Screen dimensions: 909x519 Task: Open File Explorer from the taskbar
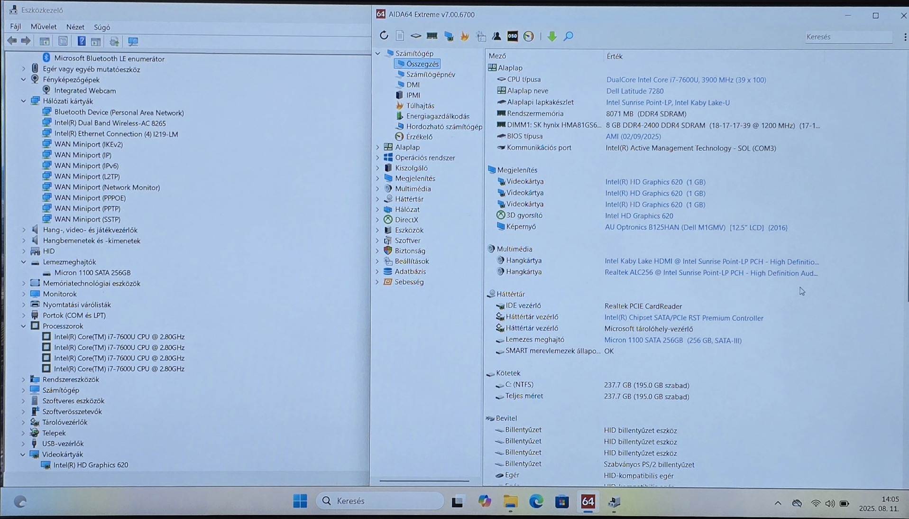pos(511,501)
